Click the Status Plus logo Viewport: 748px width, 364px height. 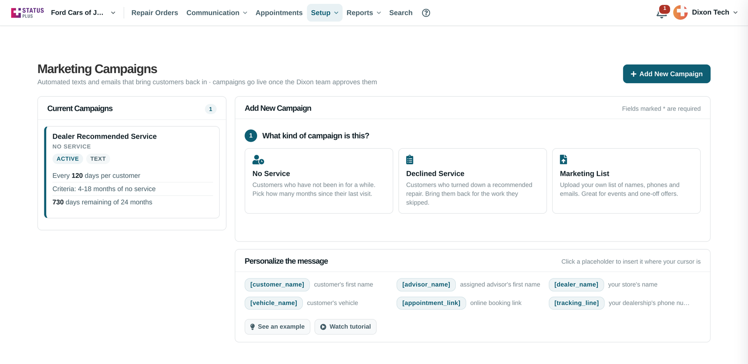coord(28,13)
